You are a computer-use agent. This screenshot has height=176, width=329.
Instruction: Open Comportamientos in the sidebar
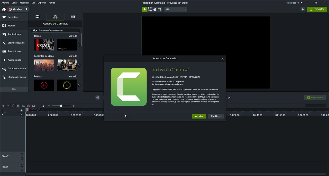point(14,69)
